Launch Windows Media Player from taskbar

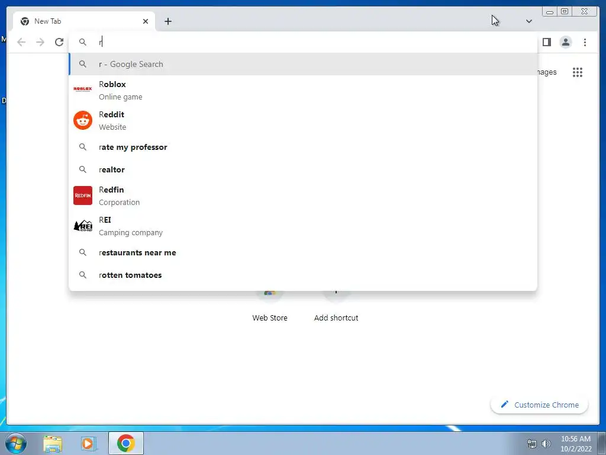point(88,443)
